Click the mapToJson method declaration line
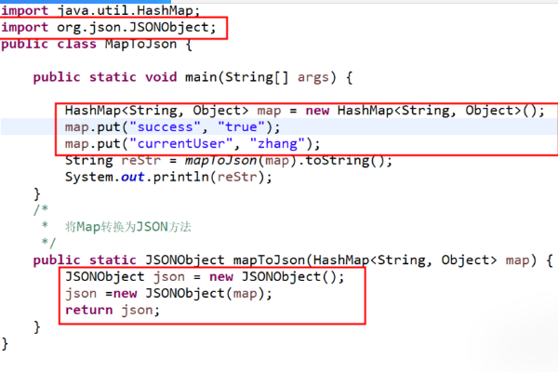Image resolution: width=558 pixels, height=372 pixels. coord(293,260)
